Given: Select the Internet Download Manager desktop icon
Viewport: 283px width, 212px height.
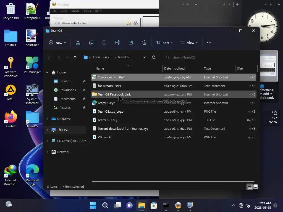Looking at the screenshot, I should point(11,175).
